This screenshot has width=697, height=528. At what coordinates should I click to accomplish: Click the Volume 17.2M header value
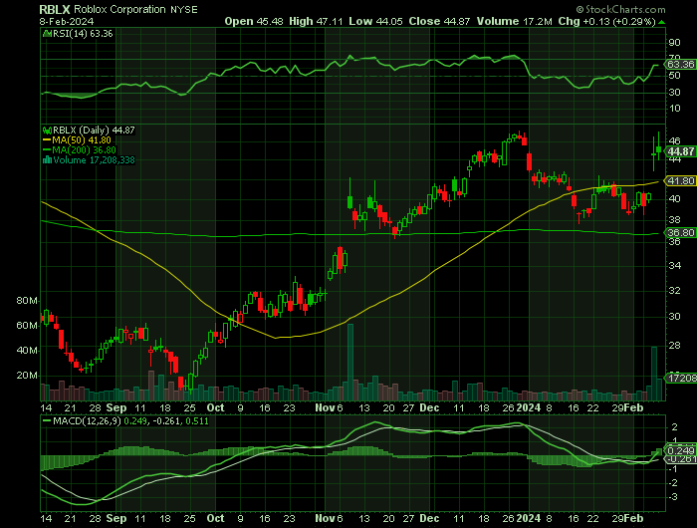[x=515, y=21]
